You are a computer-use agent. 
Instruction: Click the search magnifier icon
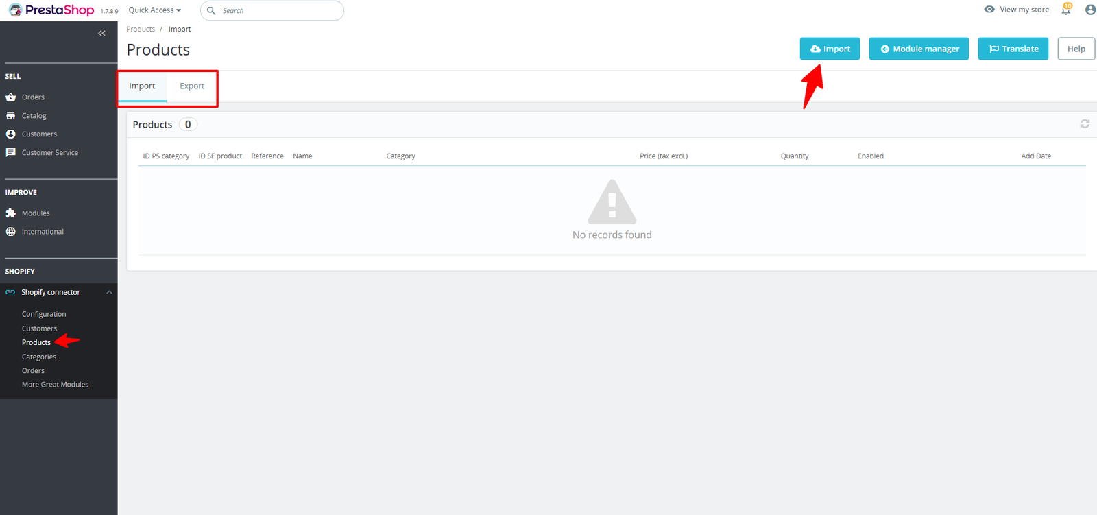(211, 10)
